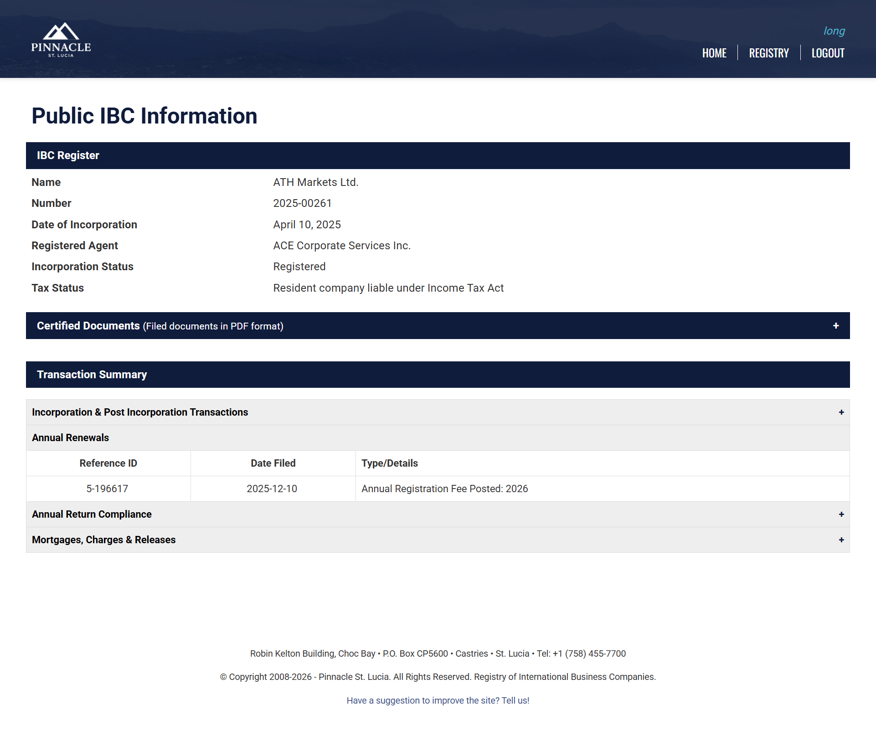Click the Transaction Summary header

click(438, 375)
